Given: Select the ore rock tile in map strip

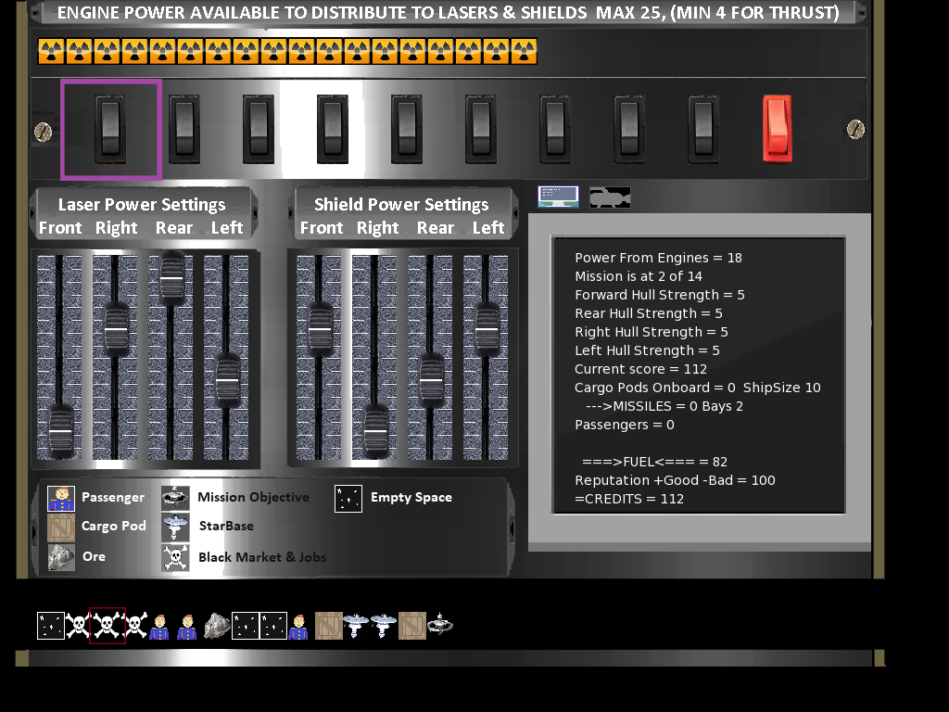Looking at the screenshot, I should 217,626.
